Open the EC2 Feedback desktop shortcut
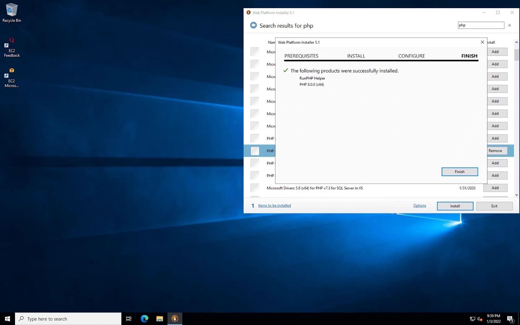 tap(12, 47)
